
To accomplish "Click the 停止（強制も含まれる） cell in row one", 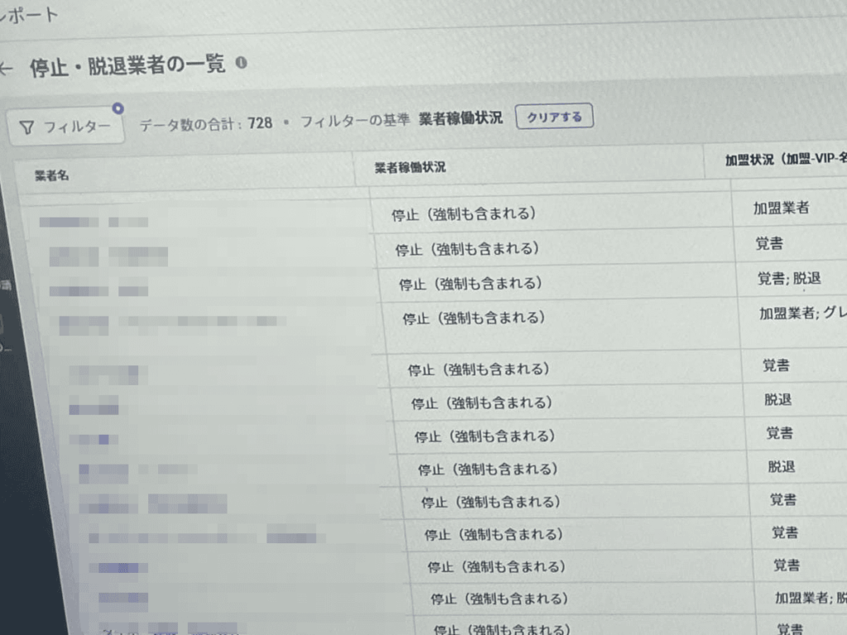I will [x=467, y=213].
